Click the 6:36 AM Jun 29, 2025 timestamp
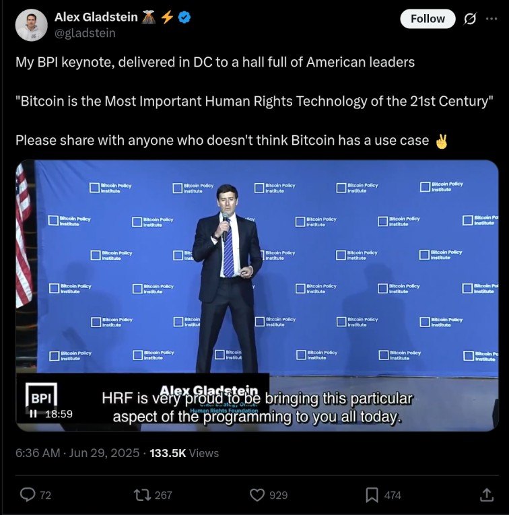Image resolution: width=509 pixels, height=515 pixels. point(77,453)
